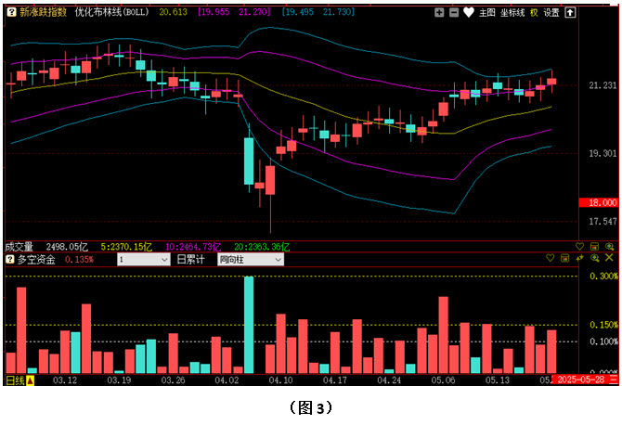Click the red 18.000 price marker

point(599,202)
